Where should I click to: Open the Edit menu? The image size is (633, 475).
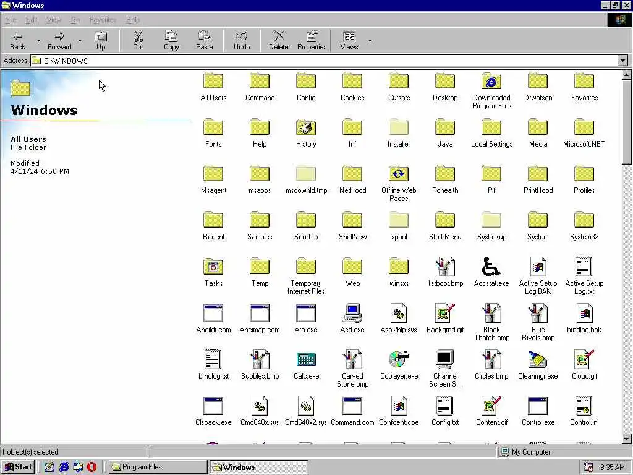tap(32, 20)
